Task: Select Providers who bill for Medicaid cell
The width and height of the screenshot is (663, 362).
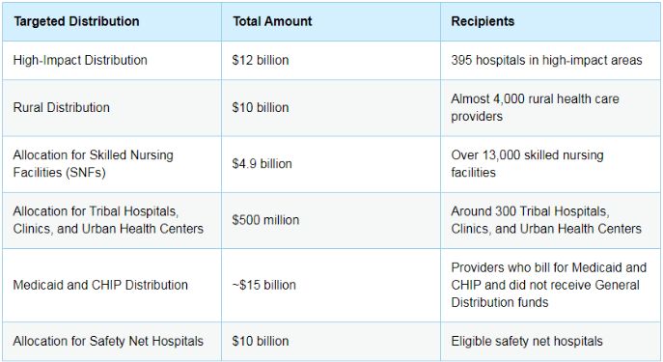Action: point(550,285)
